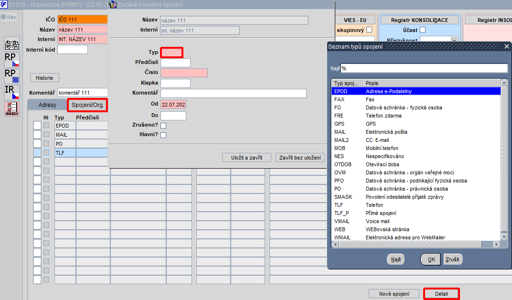This screenshot has width=512, height=300.
Task: Enable the Hlavní? checkbox
Action: pos(163,135)
